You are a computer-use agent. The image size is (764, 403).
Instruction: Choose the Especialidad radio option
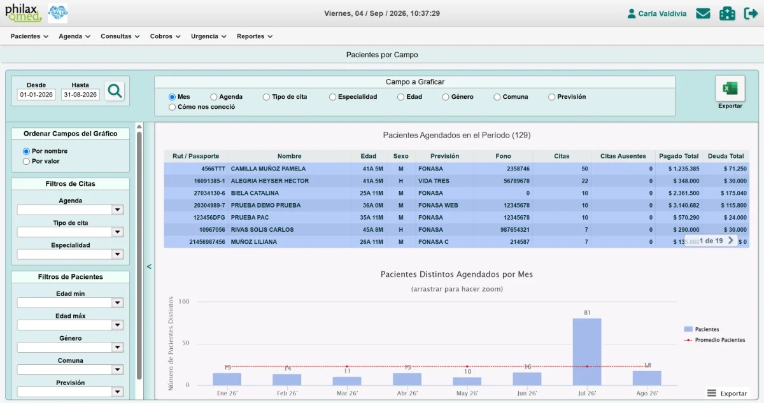pyautogui.click(x=332, y=97)
